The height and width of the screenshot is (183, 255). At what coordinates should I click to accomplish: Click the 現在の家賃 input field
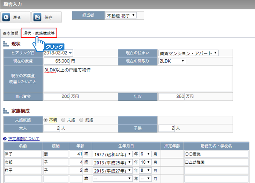pos(56,61)
